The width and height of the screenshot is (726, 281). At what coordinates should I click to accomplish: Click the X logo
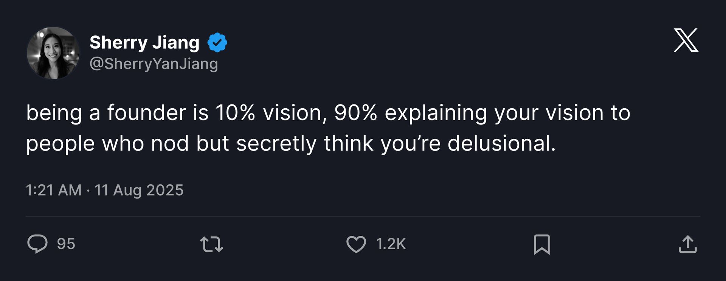686,40
